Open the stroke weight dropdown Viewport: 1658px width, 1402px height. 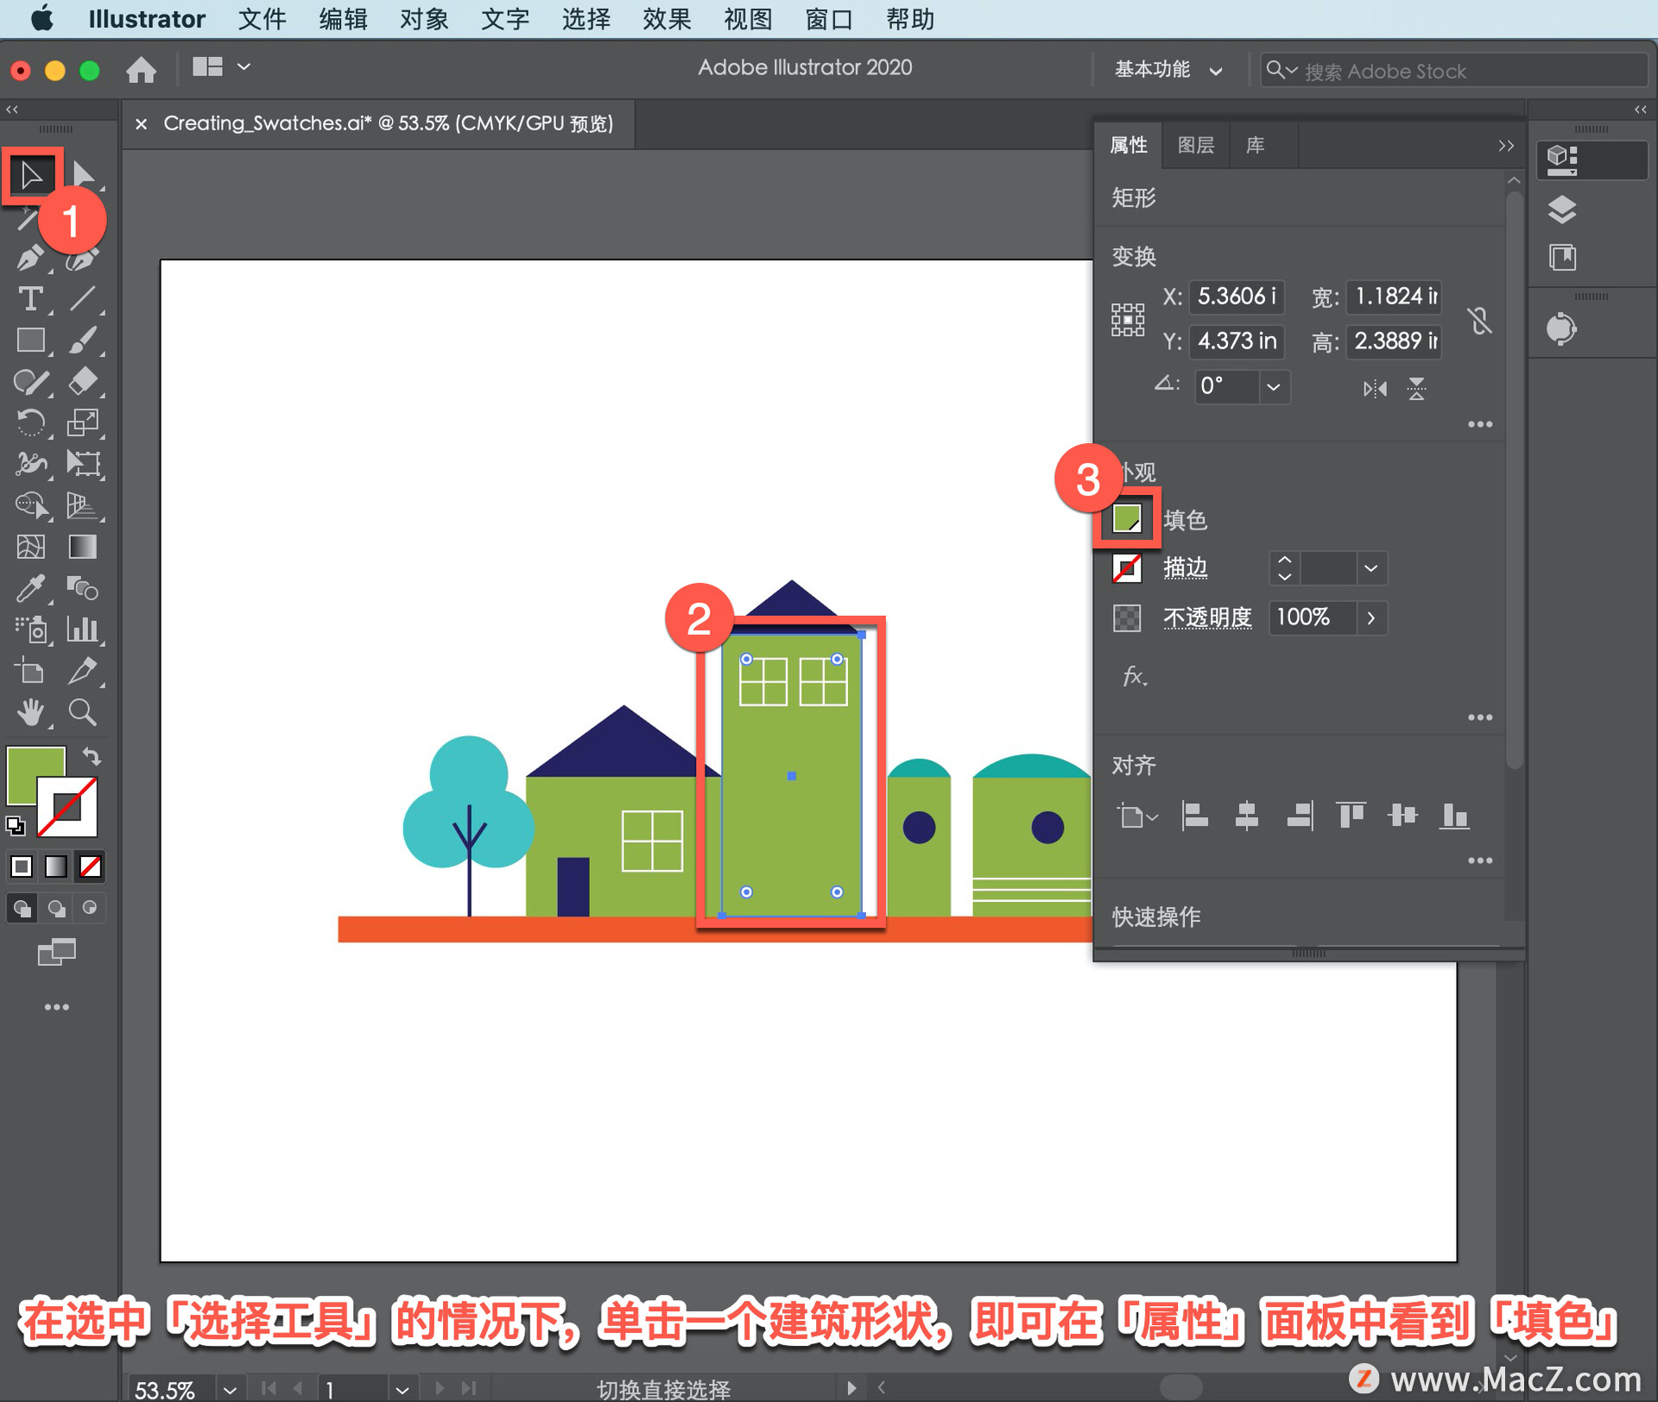click(1370, 568)
